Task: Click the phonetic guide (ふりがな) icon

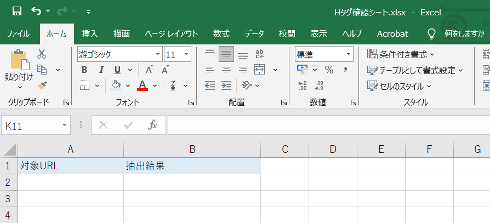Action: (173, 85)
